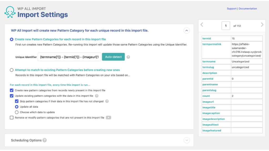Screen dimensions: 269x151
Task: Open the Documentation link
Action: pos(248,9)
